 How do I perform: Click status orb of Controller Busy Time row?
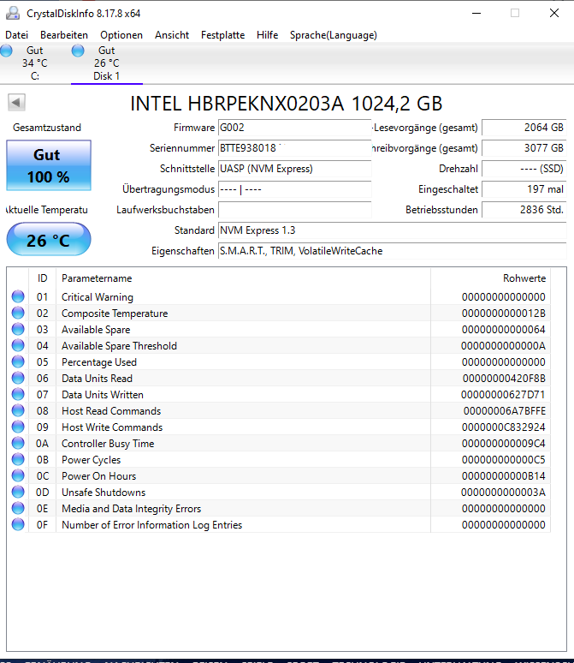pyautogui.click(x=18, y=443)
